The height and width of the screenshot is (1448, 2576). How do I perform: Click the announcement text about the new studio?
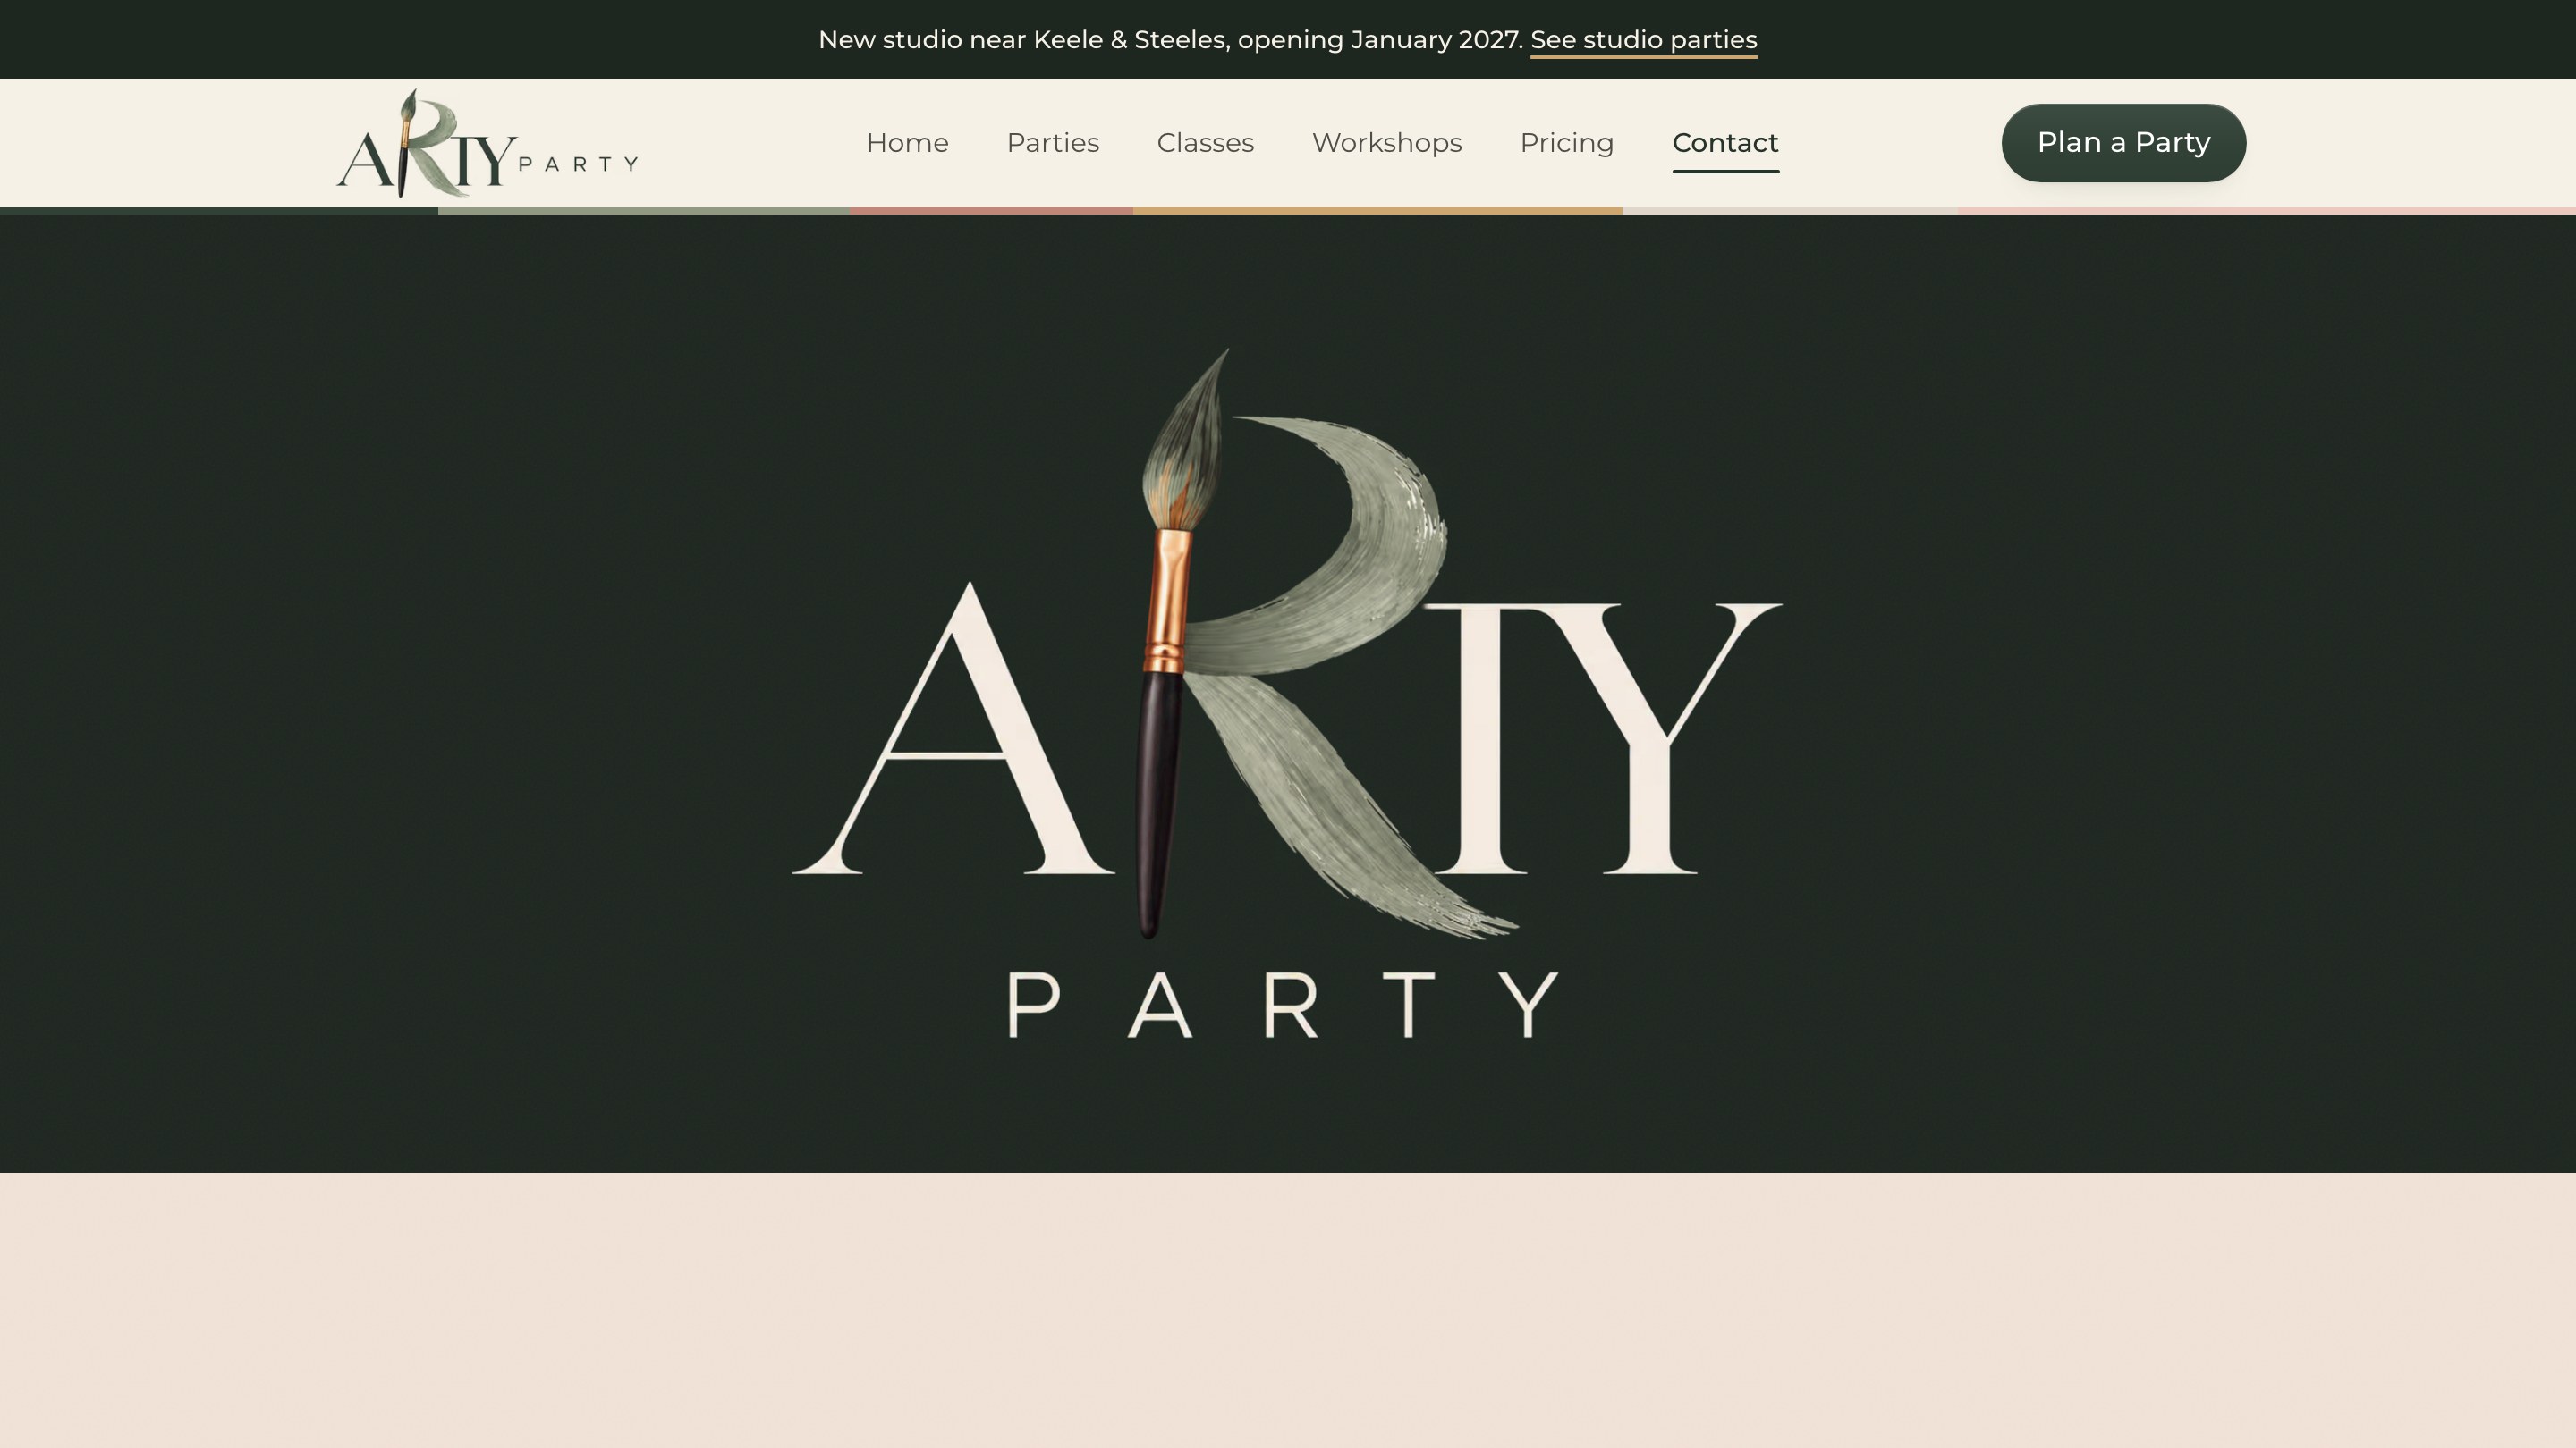click(1170, 40)
